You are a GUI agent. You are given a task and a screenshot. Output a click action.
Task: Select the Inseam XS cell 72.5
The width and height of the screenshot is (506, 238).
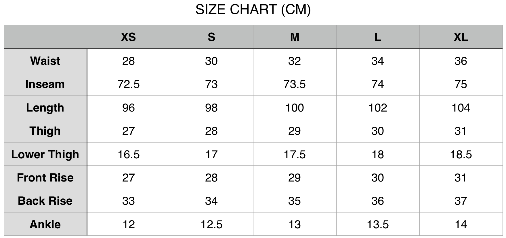tap(128, 84)
